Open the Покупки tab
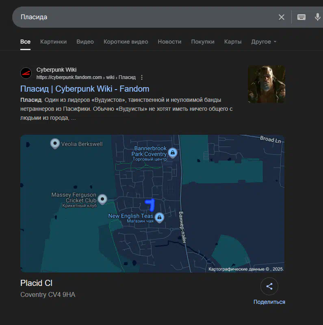The height and width of the screenshot is (325, 323). (x=203, y=42)
